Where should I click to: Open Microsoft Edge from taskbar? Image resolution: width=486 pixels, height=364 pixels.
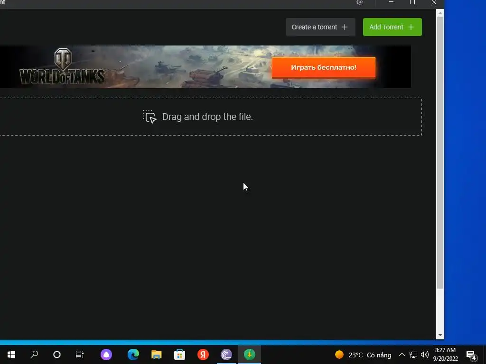[133, 355]
